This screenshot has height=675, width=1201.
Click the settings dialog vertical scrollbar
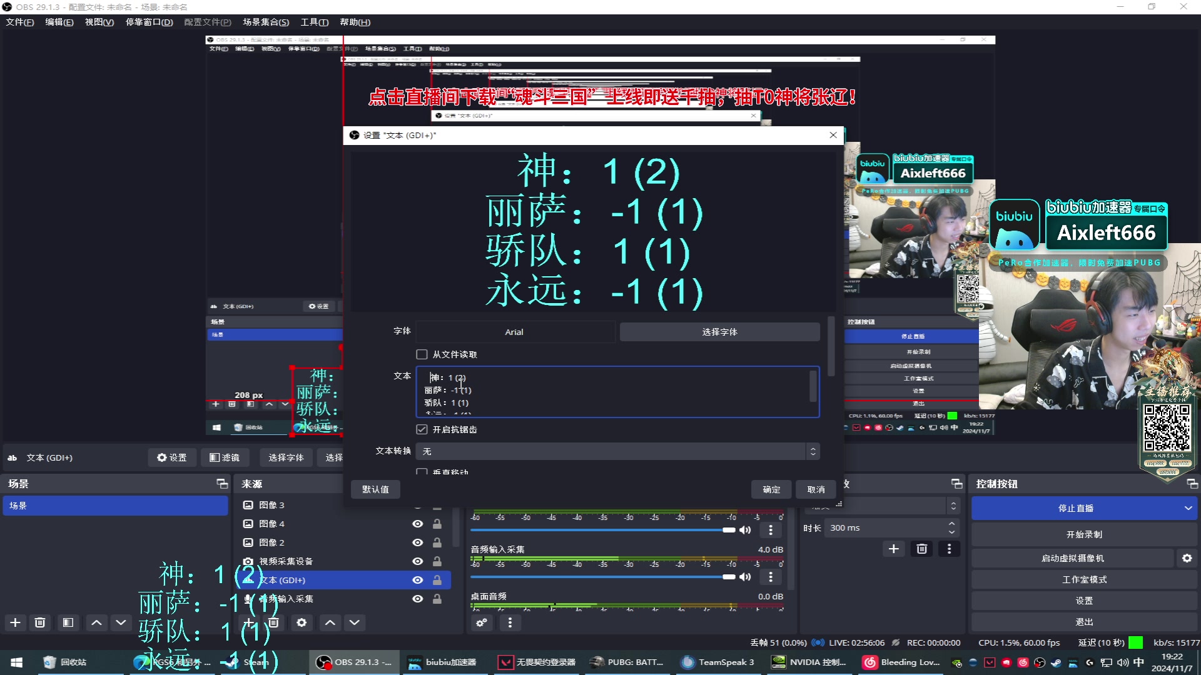coord(831,346)
